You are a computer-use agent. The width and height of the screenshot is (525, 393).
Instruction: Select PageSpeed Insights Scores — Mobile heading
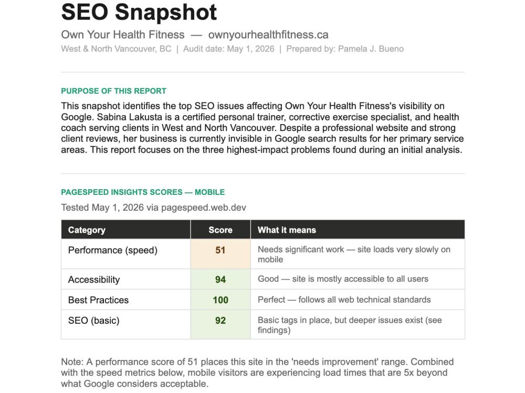(143, 192)
